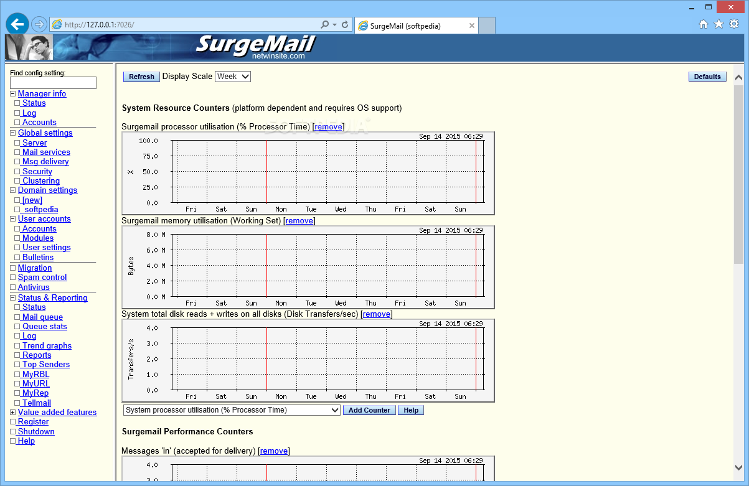Open the Mail services link

[x=46, y=152]
